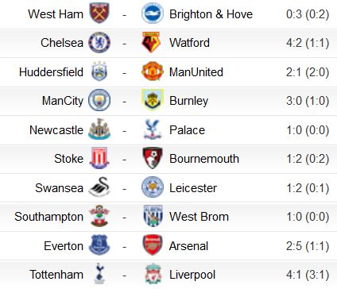Select the Liverpool club badge
337x289 pixels.
pyautogui.click(x=153, y=274)
